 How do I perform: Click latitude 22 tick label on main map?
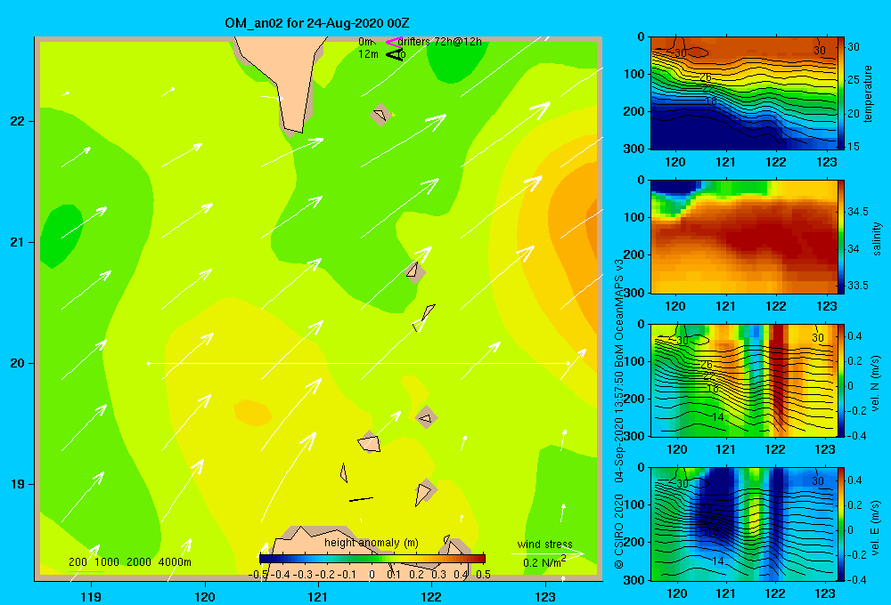(x=18, y=121)
